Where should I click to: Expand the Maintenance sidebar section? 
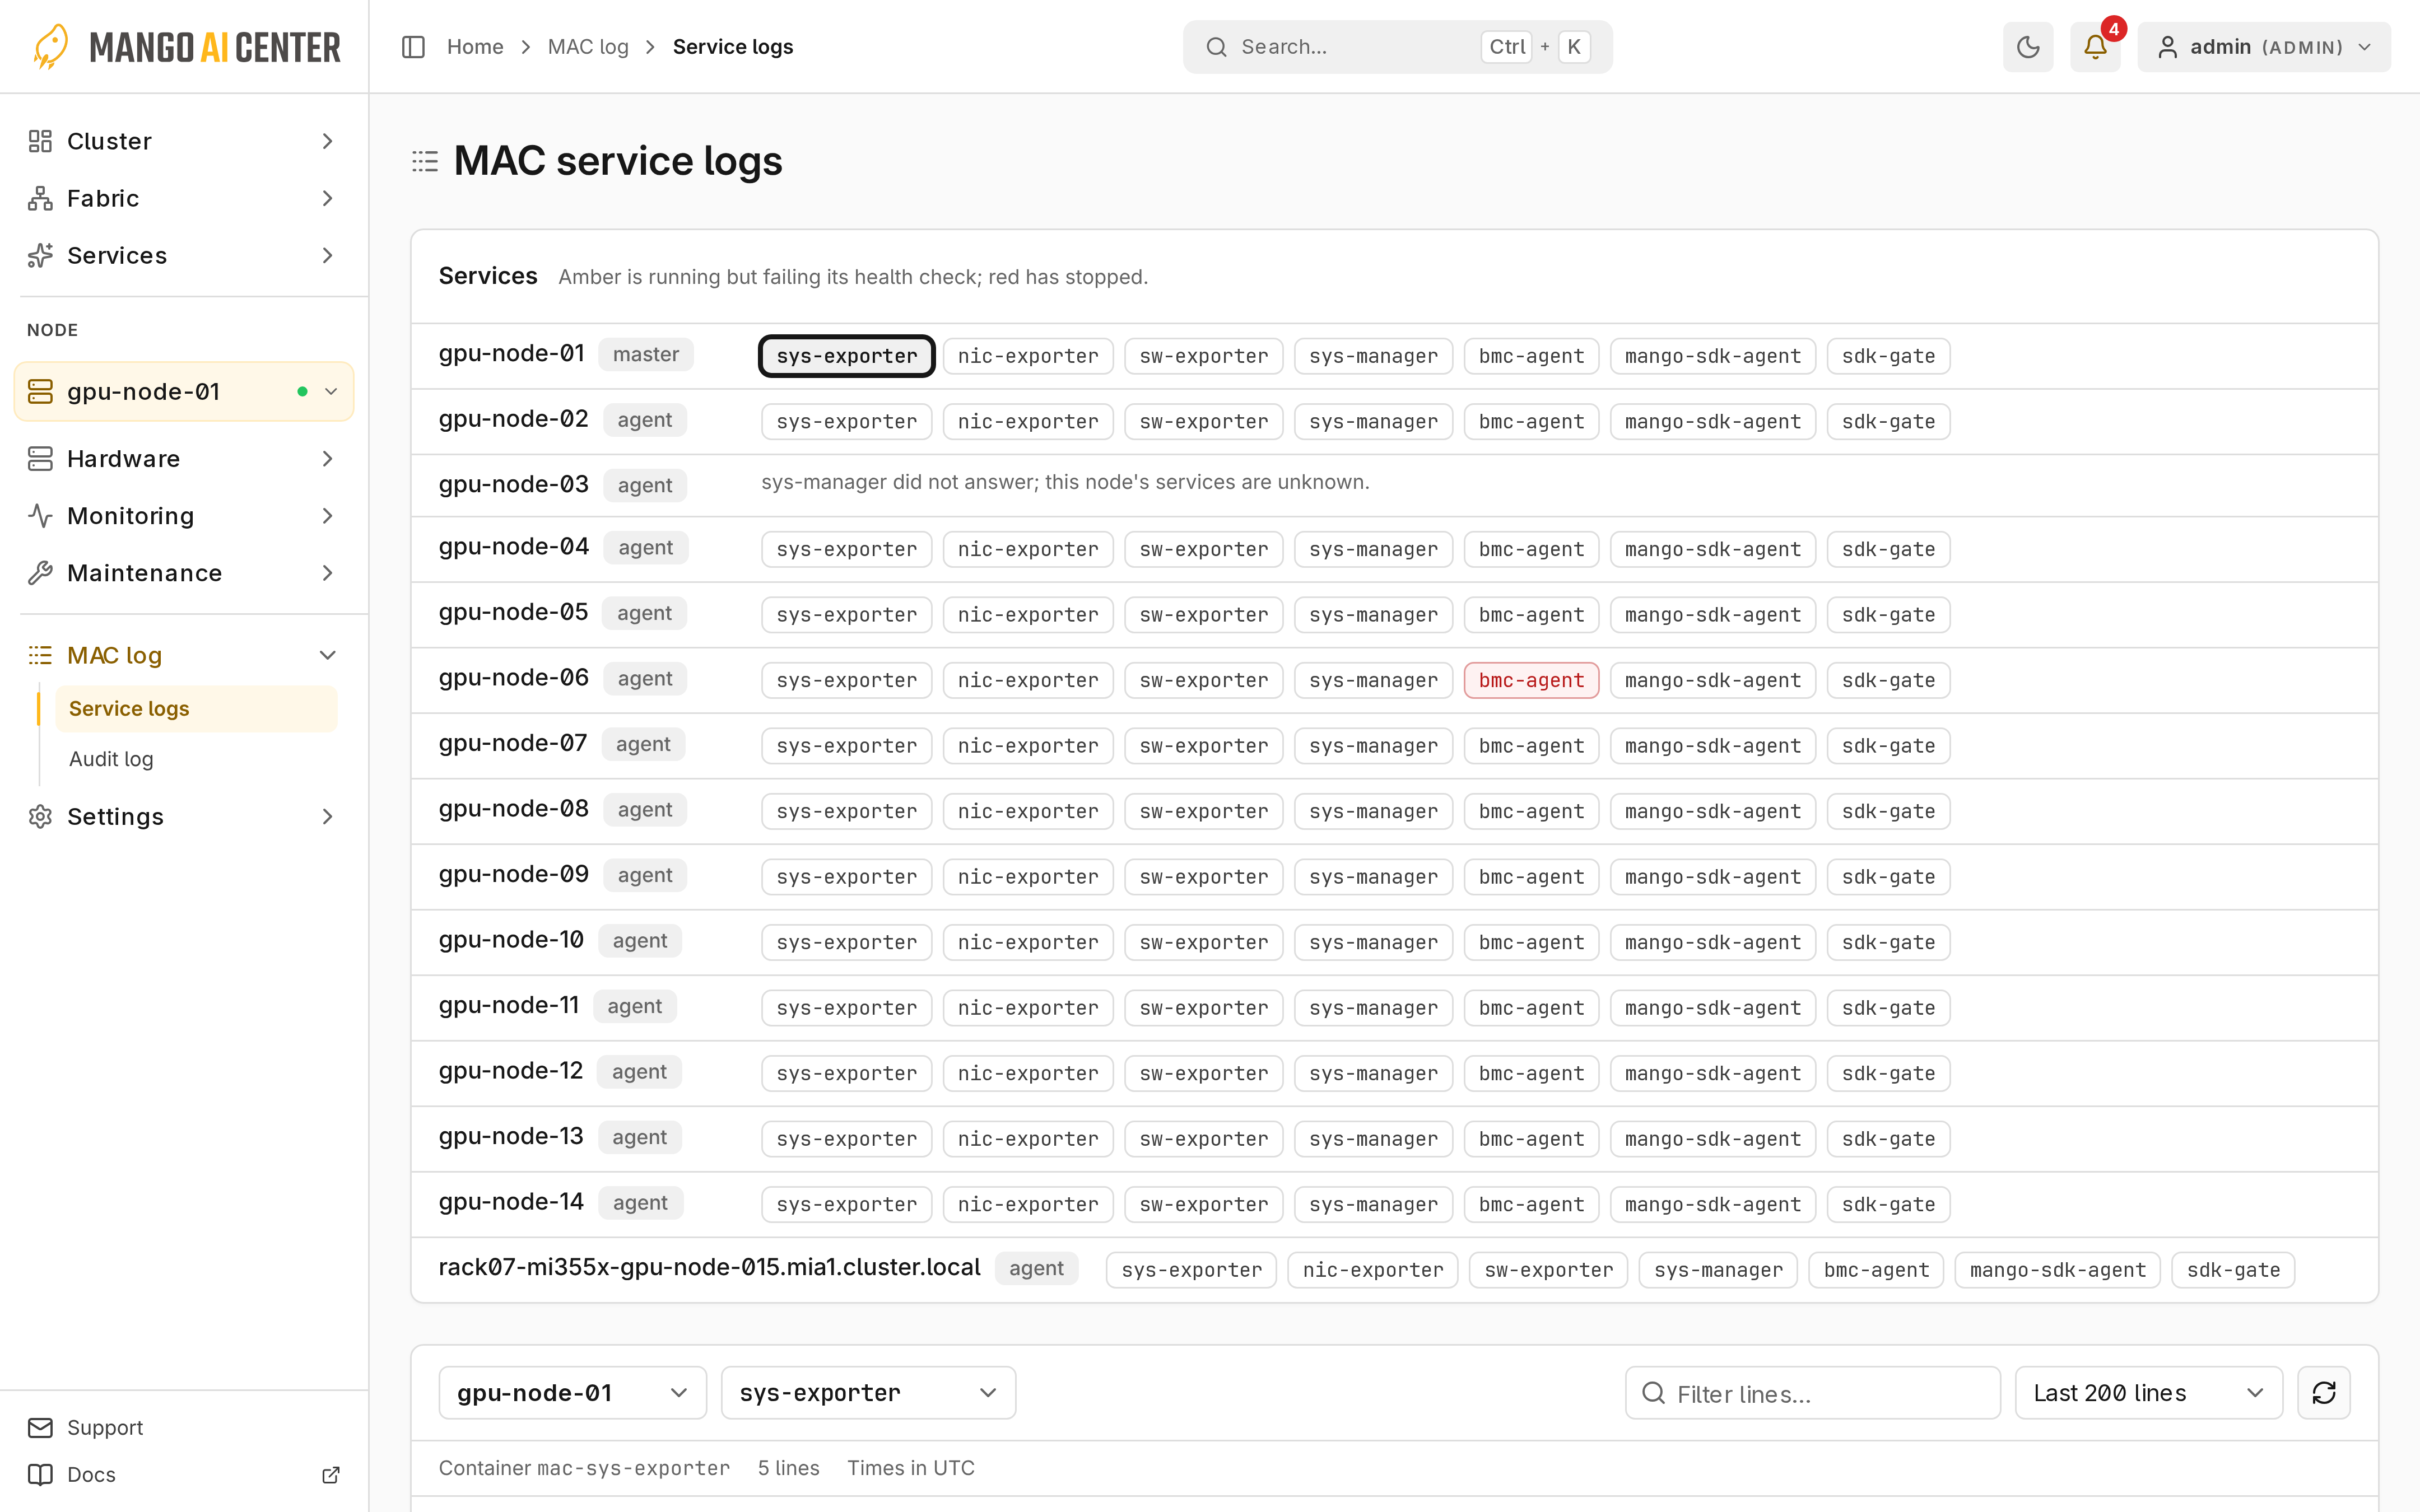tap(184, 573)
